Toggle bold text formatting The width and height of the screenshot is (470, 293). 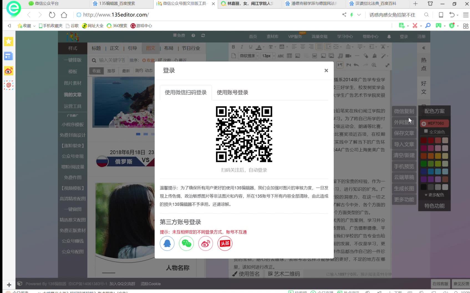[233, 47]
